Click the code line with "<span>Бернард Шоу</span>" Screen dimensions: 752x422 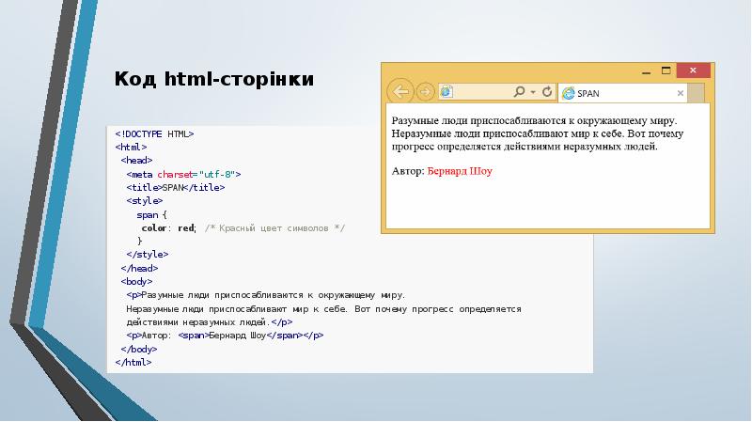click(x=225, y=336)
